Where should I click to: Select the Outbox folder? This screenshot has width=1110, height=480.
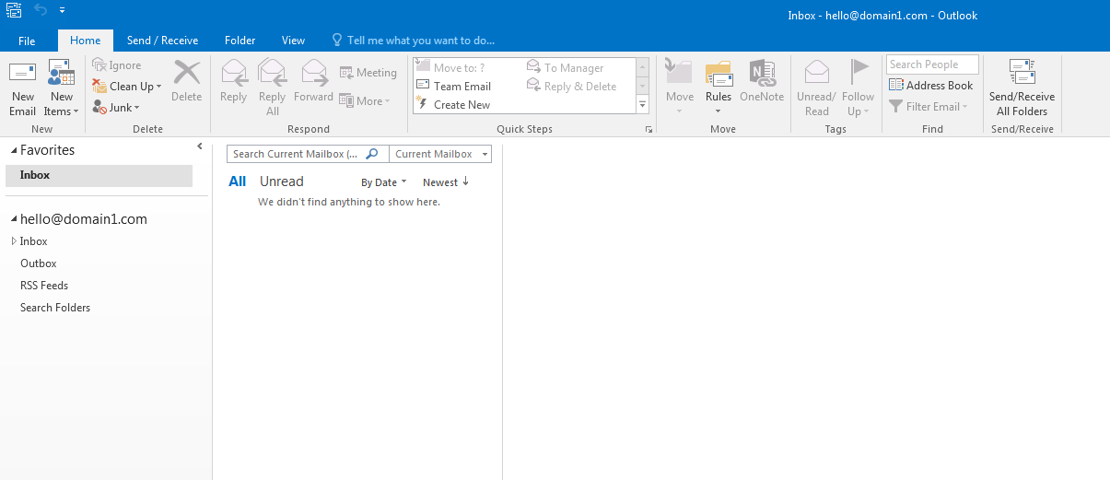pyautogui.click(x=39, y=263)
